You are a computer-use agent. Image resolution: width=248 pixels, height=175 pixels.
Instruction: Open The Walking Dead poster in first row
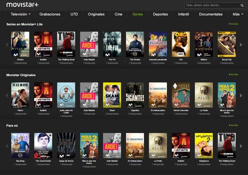(x=66, y=44)
